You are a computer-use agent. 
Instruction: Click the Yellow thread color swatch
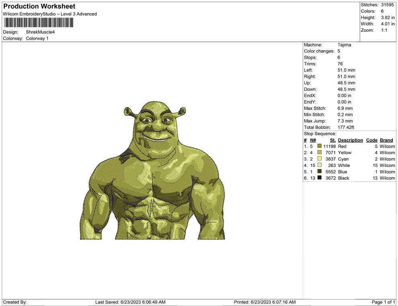[x=320, y=152]
